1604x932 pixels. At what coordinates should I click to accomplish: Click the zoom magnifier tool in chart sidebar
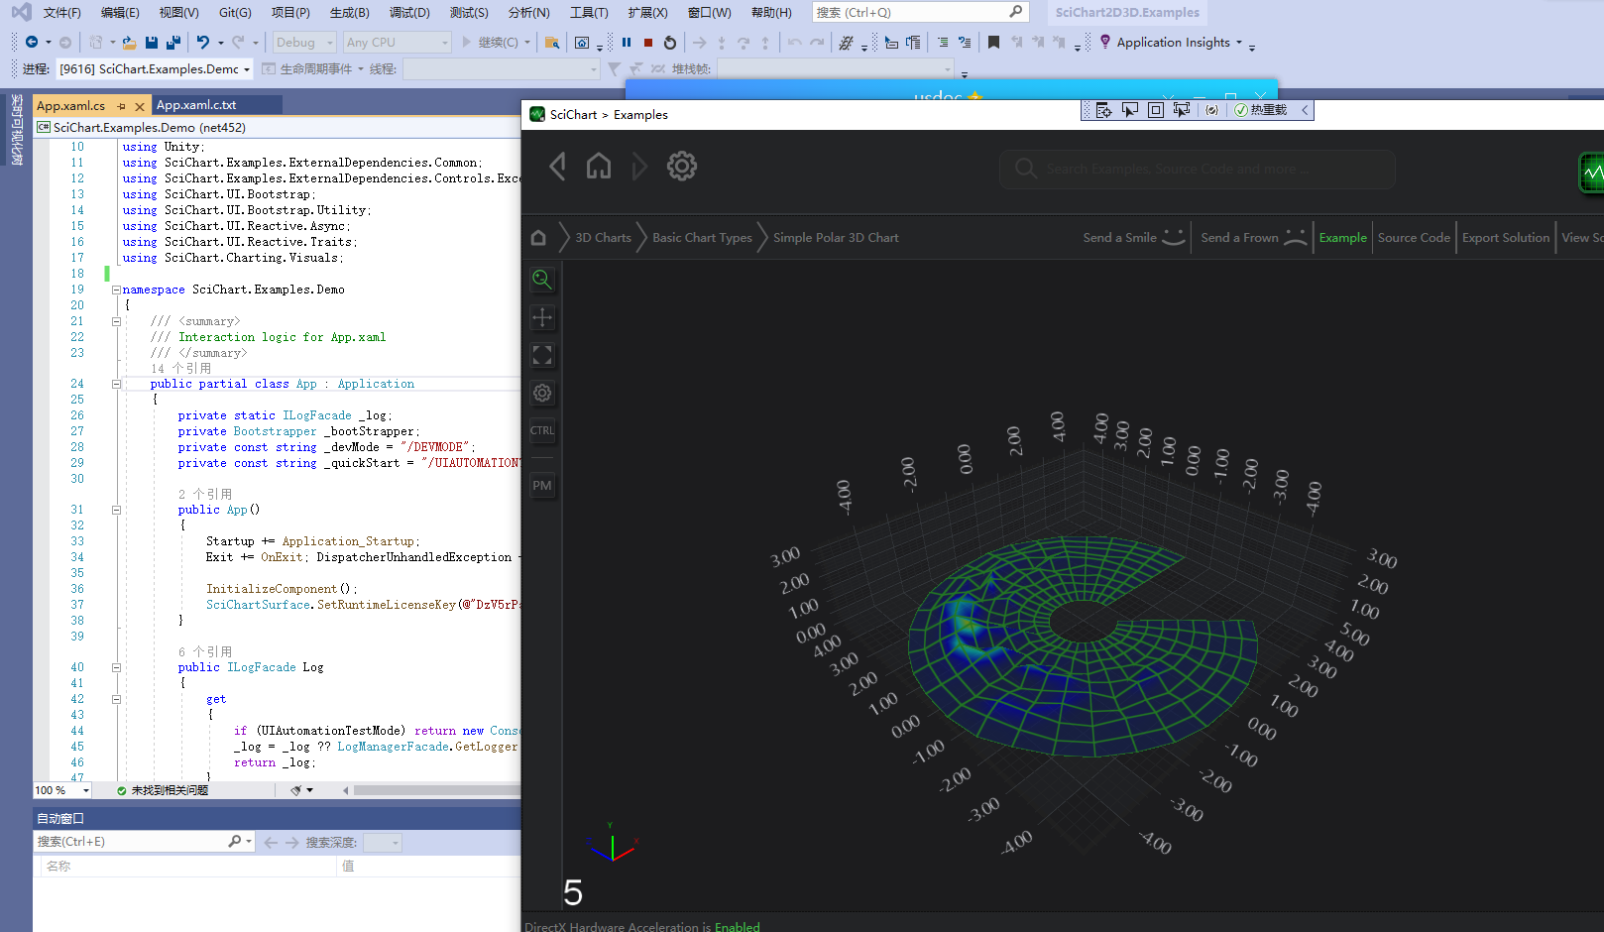[x=542, y=280]
